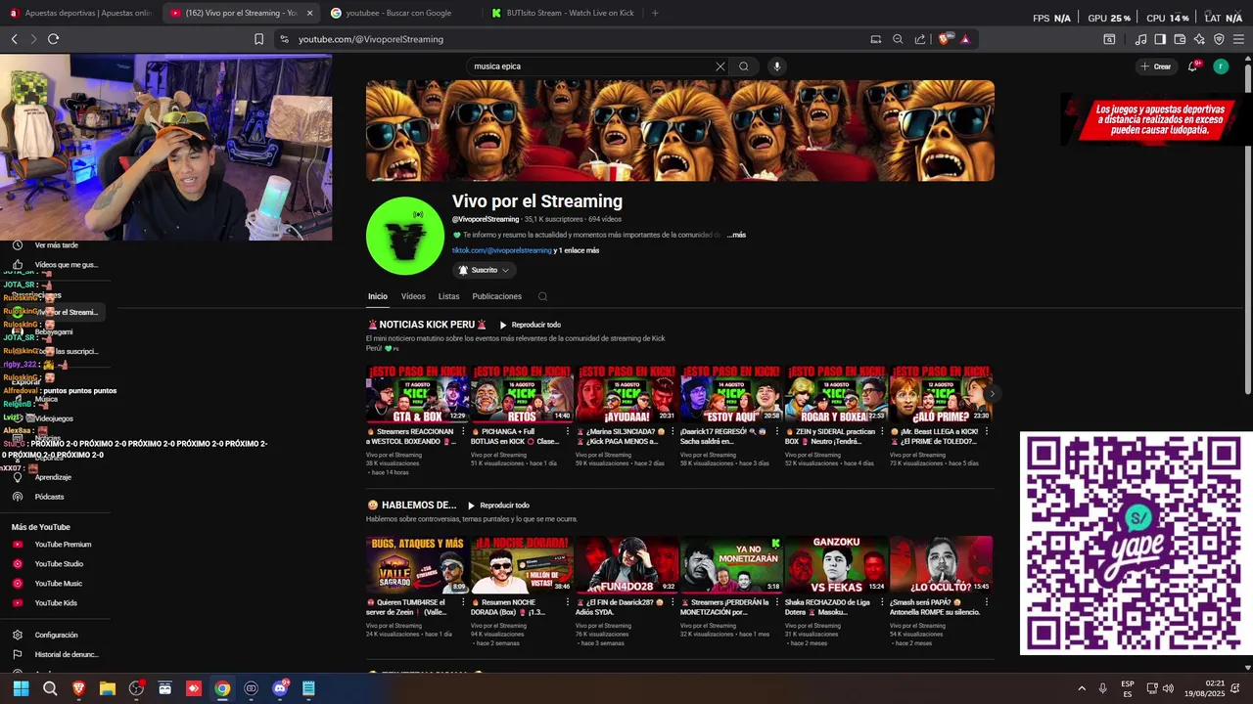The height and width of the screenshot is (704, 1253).
Task: Open Historial de denuncias in the sidebar
Action: click(x=67, y=654)
